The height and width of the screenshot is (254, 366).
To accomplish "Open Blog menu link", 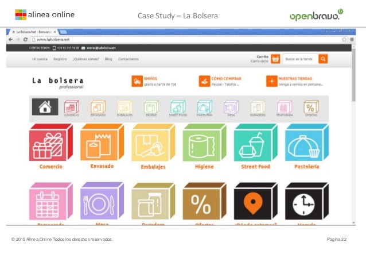I will (x=108, y=59).
